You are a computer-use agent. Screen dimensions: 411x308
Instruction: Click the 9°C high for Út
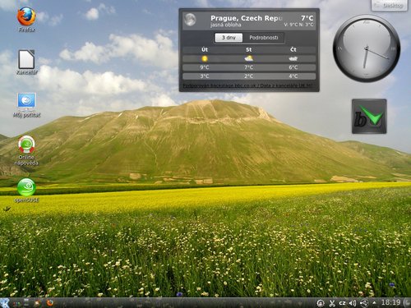tap(205, 67)
